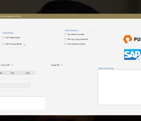Click the Select Operation group label

tap(72, 30)
